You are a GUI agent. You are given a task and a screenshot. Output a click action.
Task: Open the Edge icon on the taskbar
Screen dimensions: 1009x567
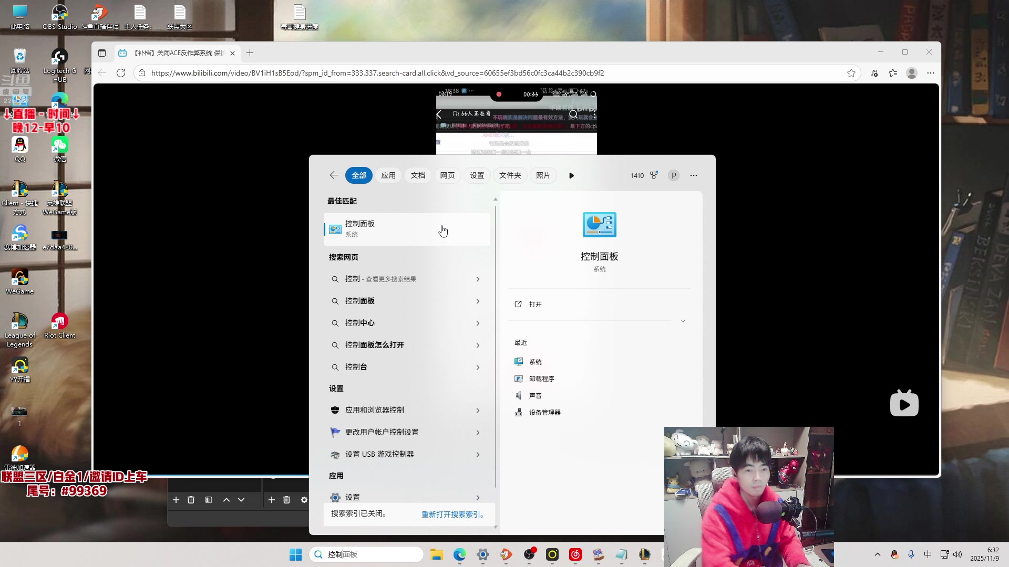point(459,554)
